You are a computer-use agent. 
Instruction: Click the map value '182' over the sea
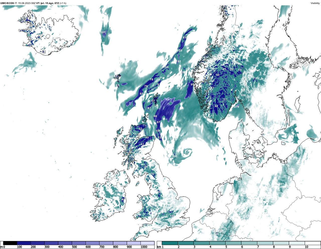point(178,61)
